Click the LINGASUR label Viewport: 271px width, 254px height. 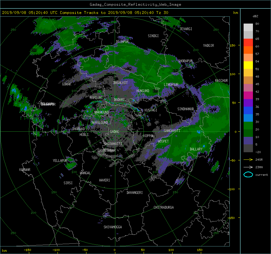pos(171,85)
